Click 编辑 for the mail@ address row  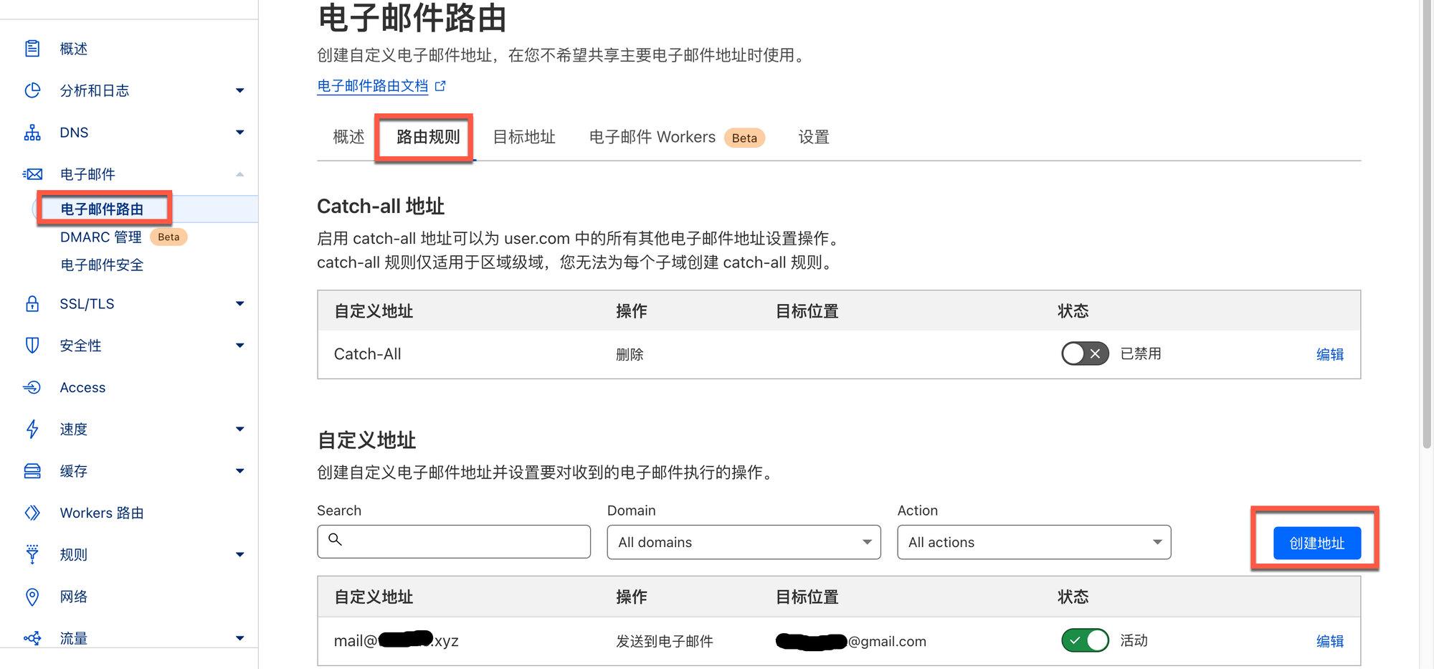[1330, 641]
